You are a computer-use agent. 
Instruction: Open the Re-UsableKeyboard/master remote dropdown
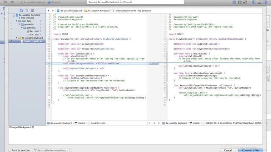pos(52,150)
